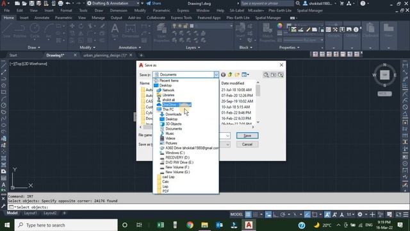Click MODEL space button in status bar

[236, 214]
